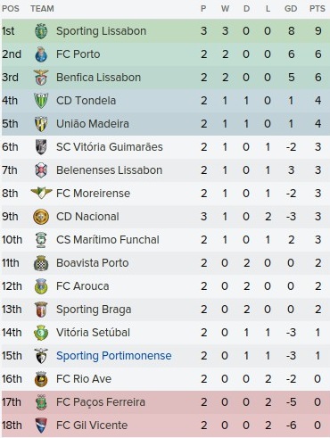
Task: Click the CD Tondela green striped crest
Action: click(41, 101)
